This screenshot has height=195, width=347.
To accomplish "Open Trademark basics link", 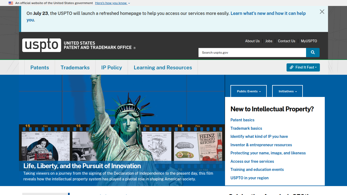I will pos(246,128).
